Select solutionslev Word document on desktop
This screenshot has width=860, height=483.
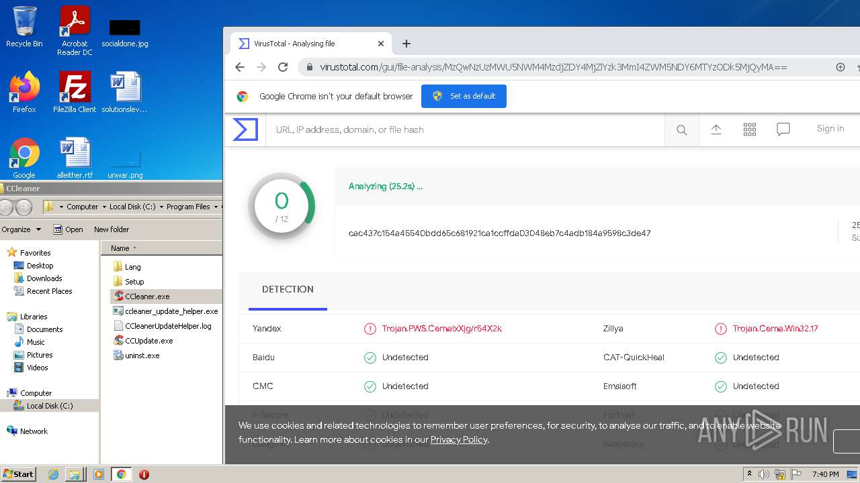pos(125,93)
